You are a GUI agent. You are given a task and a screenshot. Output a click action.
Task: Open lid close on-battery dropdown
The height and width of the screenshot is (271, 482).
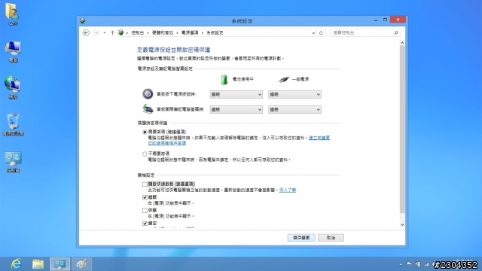pyautogui.click(x=236, y=109)
